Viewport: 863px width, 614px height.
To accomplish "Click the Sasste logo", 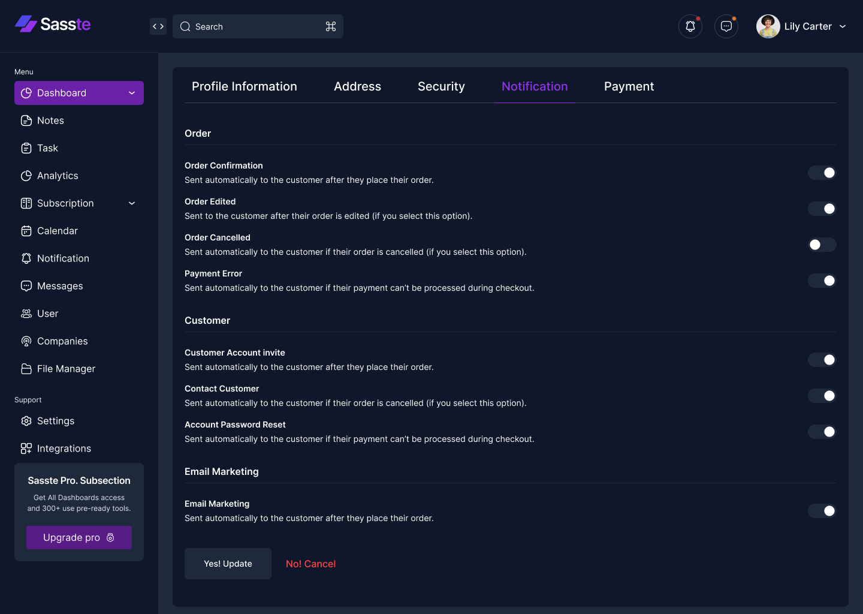I will coord(53,24).
